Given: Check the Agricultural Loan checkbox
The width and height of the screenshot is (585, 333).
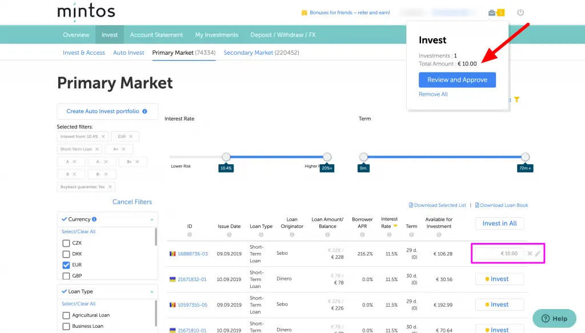Looking at the screenshot, I should pos(66,315).
